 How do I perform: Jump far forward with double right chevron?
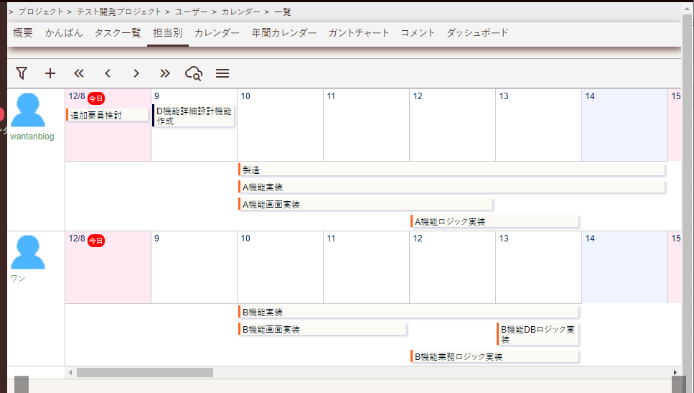tap(165, 73)
